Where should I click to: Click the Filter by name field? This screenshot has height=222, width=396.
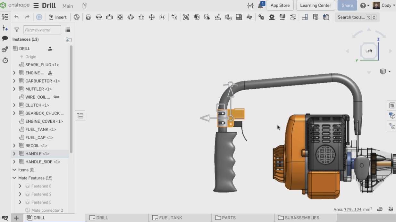(x=42, y=30)
